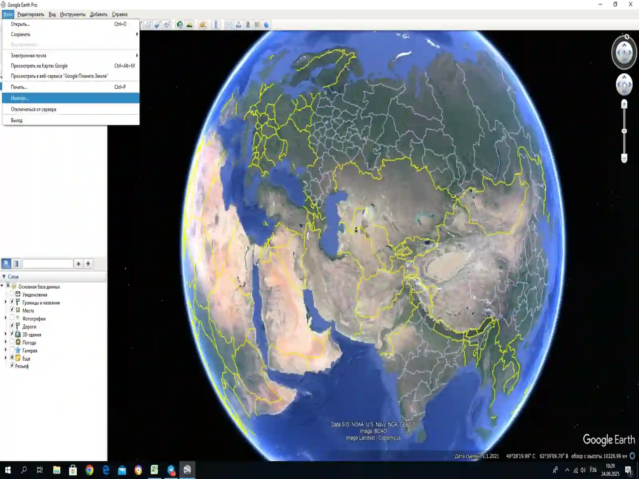Click the Look joystick eye control
The width and height of the screenshot is (639, 479).
tap(624, 52)
